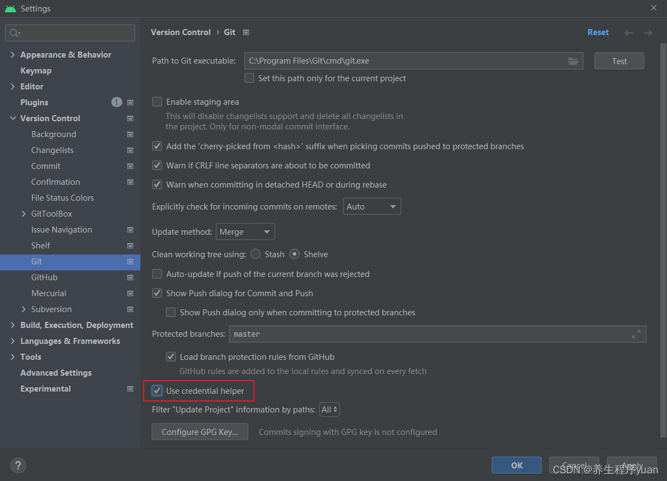
Task: Open help question mark icon
Action: point(18,466)
